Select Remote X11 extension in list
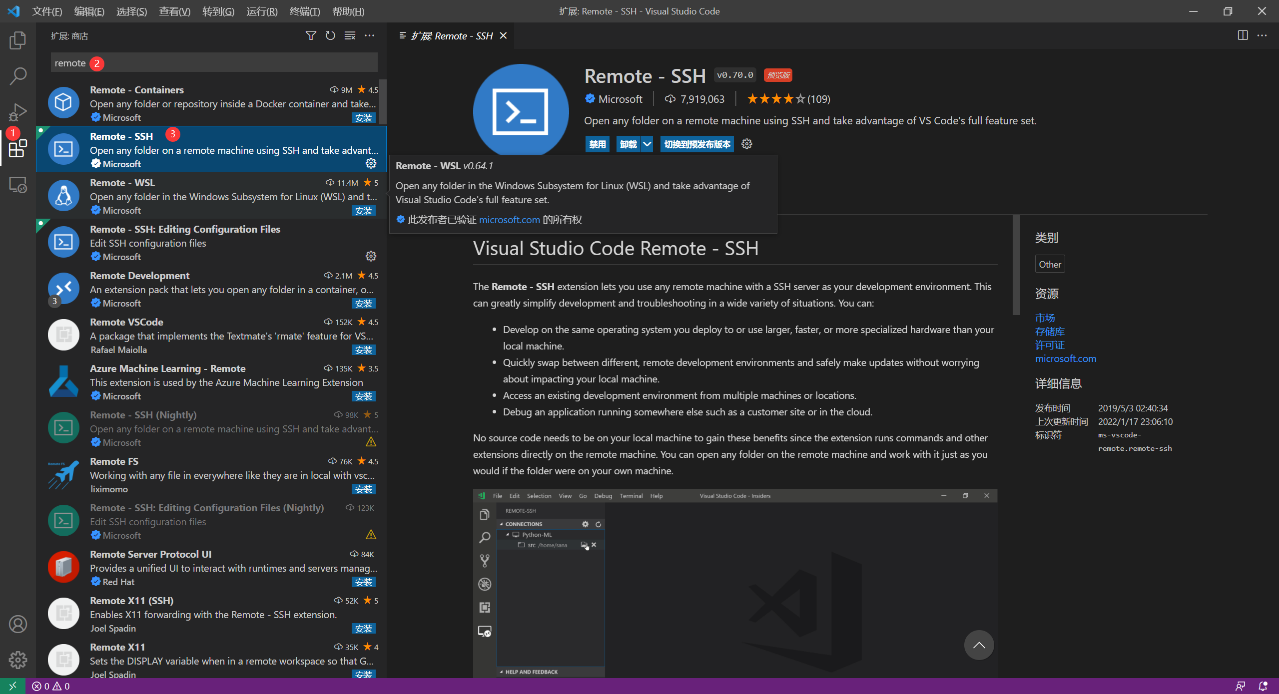The height and width of the screenshot is (694, 1279). pos(211,661)
